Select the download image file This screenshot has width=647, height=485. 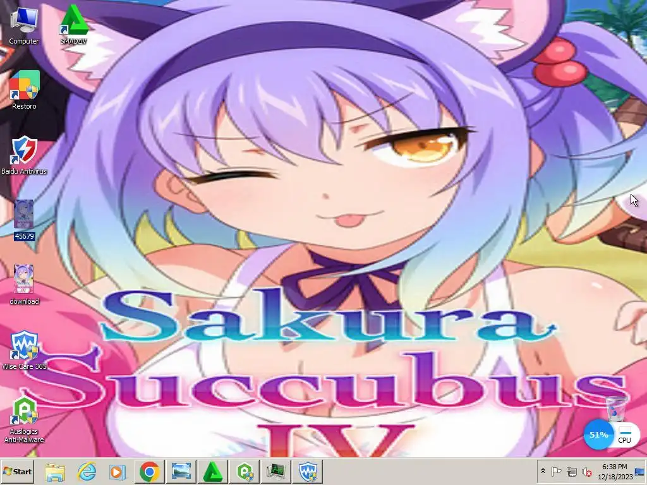[24, 285]
